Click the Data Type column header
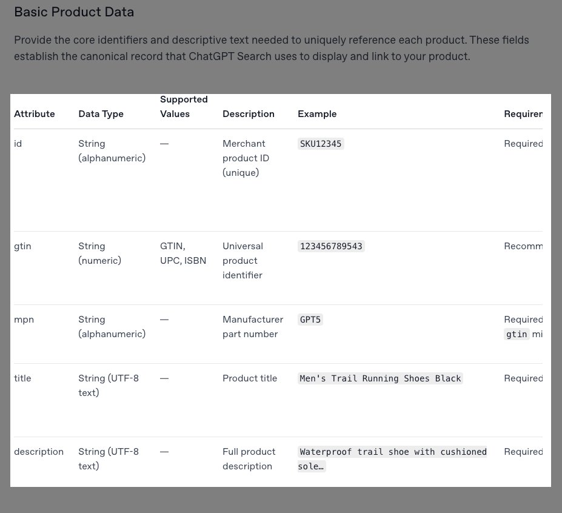The height and width of the screenshot is (513, 562). [x=100, y=114]
